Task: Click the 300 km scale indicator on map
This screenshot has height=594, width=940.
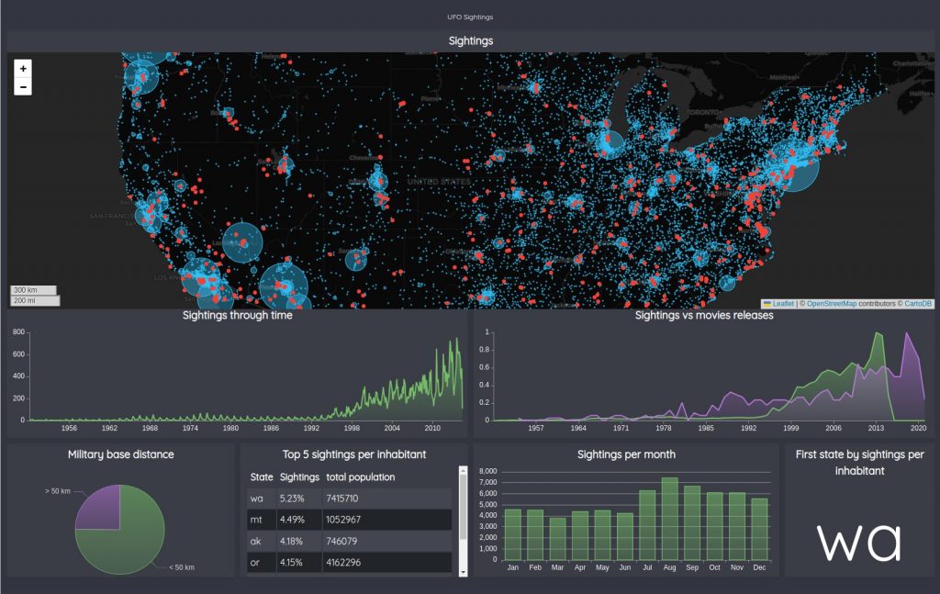Action: [35, 290]
